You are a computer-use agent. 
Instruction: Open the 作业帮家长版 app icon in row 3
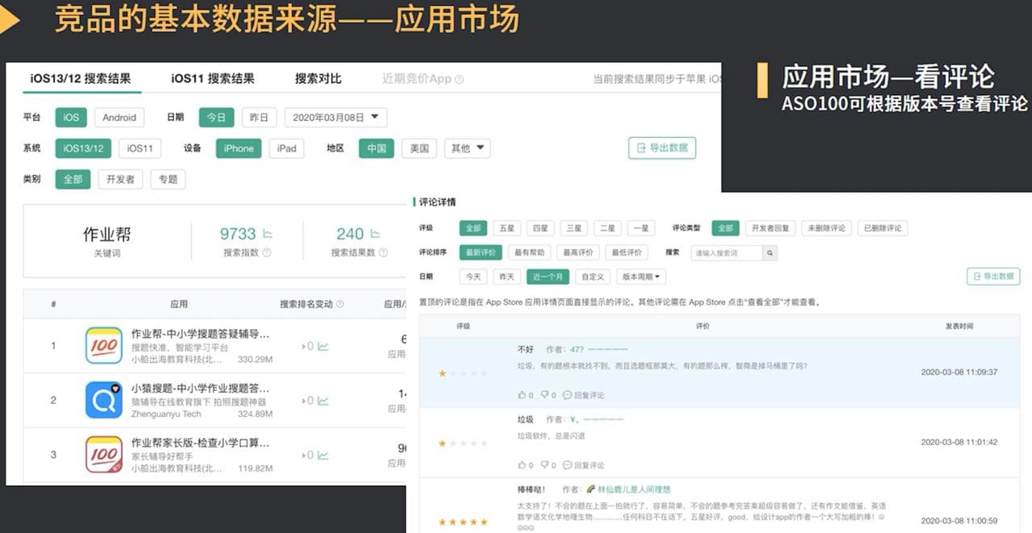(x=104, y=455)
